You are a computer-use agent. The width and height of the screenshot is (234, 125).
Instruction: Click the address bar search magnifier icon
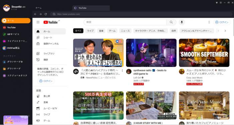54,14
